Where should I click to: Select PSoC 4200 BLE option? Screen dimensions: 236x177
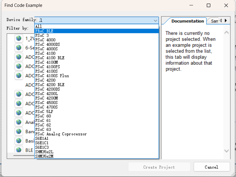(97, 85)
